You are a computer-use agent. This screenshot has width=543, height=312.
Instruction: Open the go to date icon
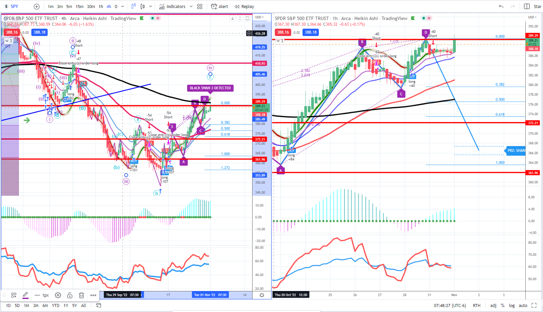pos(98,305)
